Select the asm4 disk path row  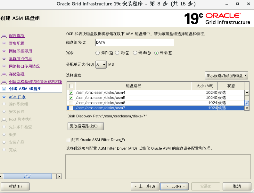[133, 93]
